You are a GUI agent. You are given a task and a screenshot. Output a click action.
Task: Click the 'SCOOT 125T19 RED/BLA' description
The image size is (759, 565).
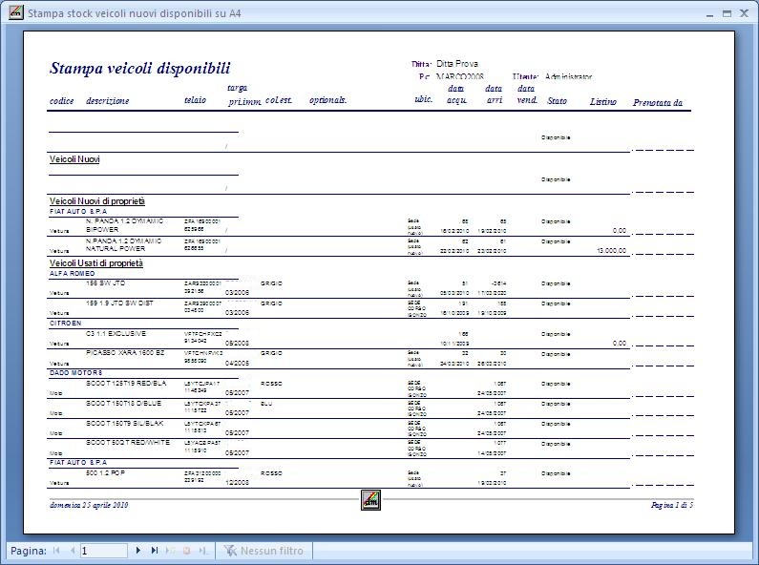[x=126, y=383]
